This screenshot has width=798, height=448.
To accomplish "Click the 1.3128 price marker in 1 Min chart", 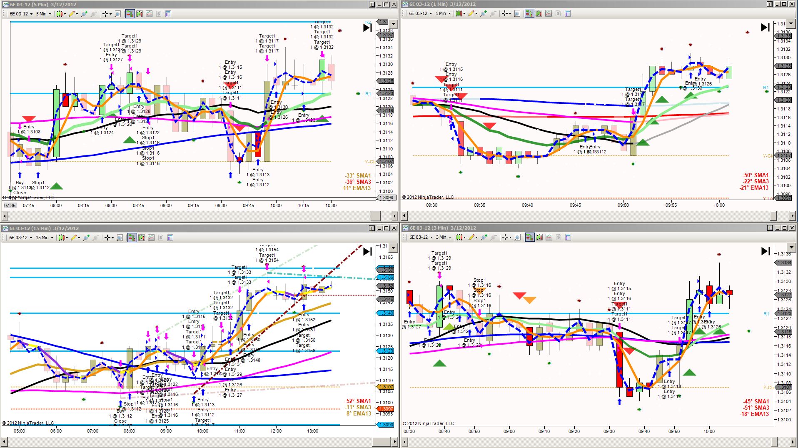I will (x=783, y=66).
